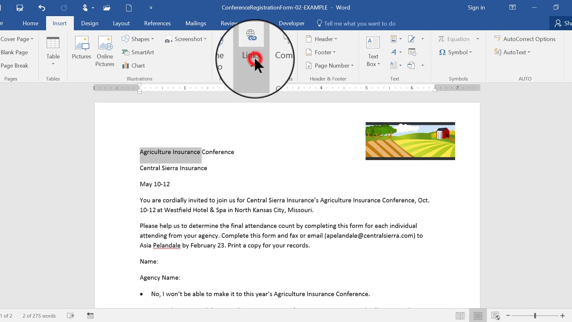Viewport: 572px width, 322px height.
Task: Click the Undo arrow in Quick Access
Action: [42, 8]
